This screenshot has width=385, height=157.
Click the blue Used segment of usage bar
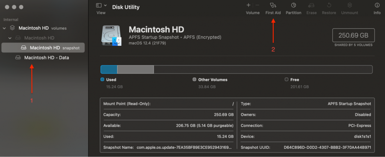pyautogui.click(x=109, y=69)
